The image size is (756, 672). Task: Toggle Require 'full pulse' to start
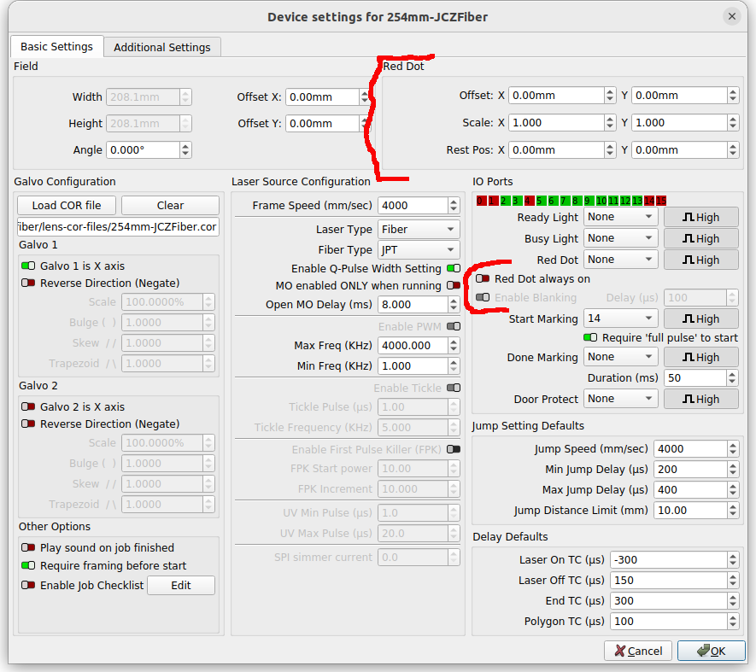click(x=590, y=337)
